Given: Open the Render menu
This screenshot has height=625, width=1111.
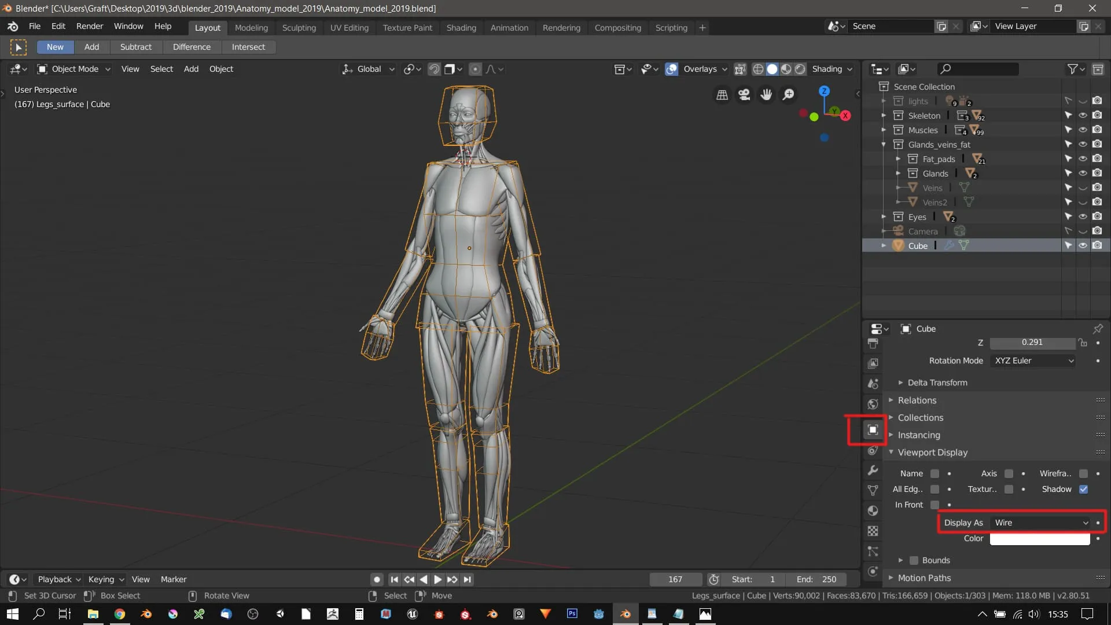Looking at the screenshot, I should click(x=90, y=26).
